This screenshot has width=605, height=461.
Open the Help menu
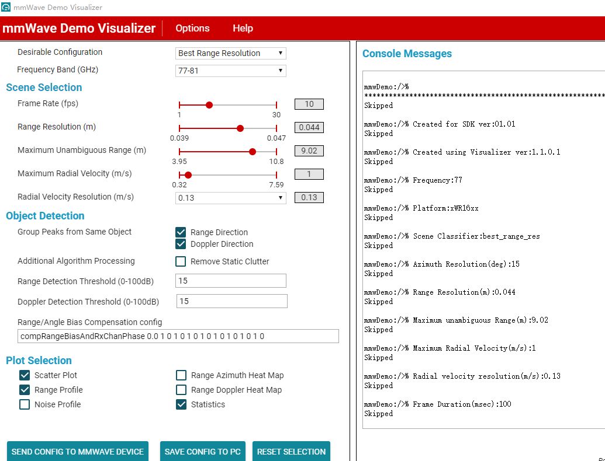(243, 28)
